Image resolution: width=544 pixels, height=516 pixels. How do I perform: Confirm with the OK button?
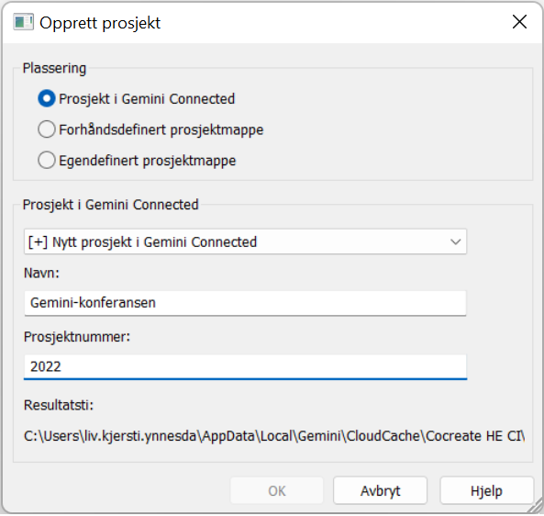pyautogui.click(x=277, y=490)
